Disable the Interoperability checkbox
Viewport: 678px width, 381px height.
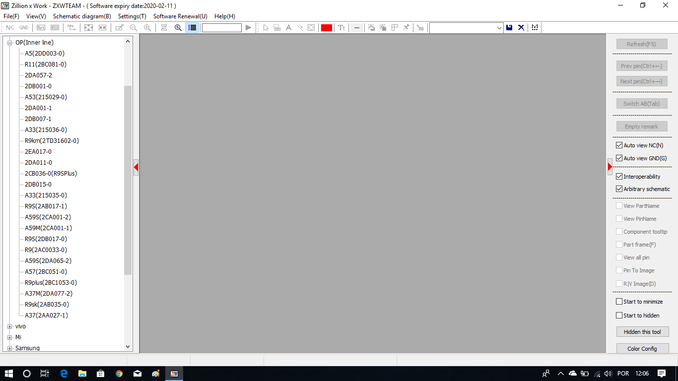point(619,177)
